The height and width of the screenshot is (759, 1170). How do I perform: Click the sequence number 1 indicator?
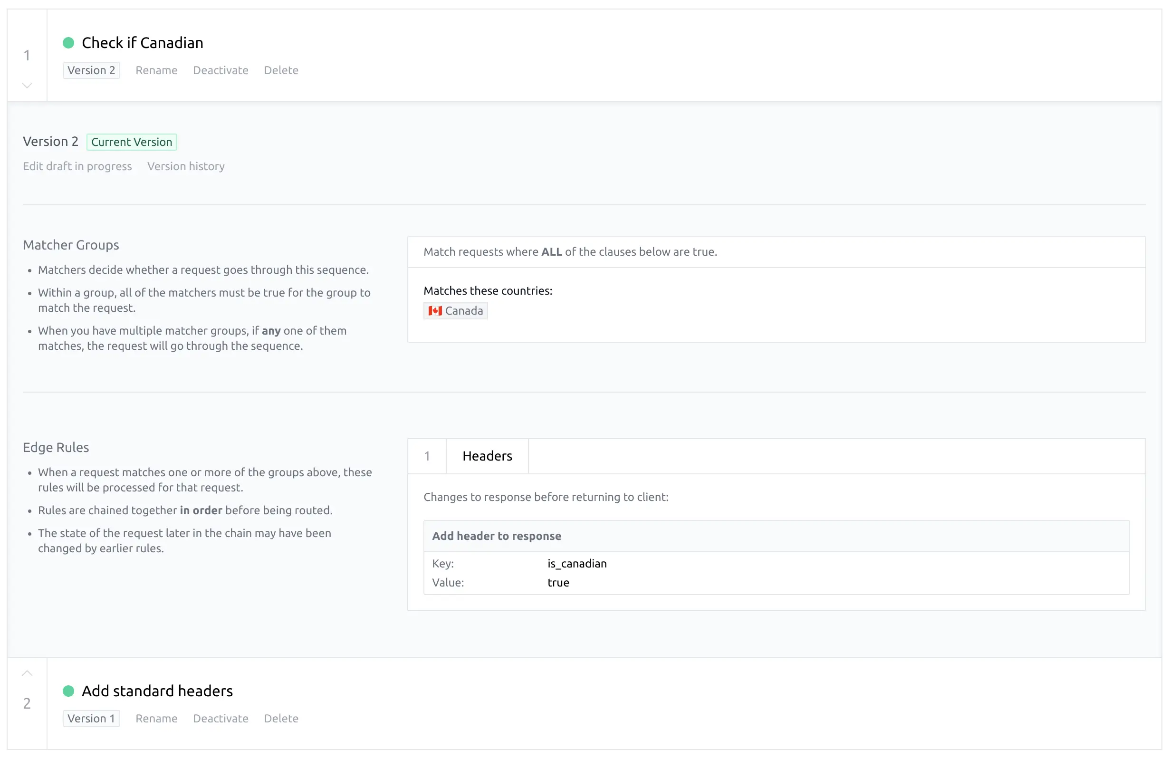coord(27,56)
